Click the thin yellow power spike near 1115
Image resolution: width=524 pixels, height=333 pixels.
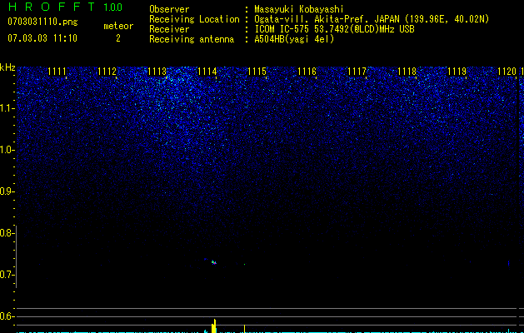click(x=244, y=329)
